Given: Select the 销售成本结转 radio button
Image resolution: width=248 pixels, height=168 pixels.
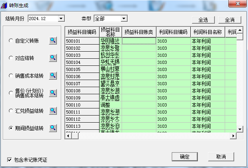Looking at the screenshot, I should click(11, 76).
